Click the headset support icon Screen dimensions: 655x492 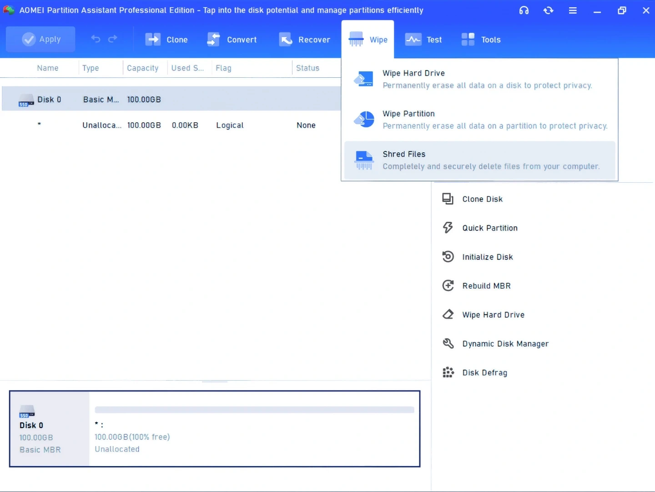click(524, 10)
